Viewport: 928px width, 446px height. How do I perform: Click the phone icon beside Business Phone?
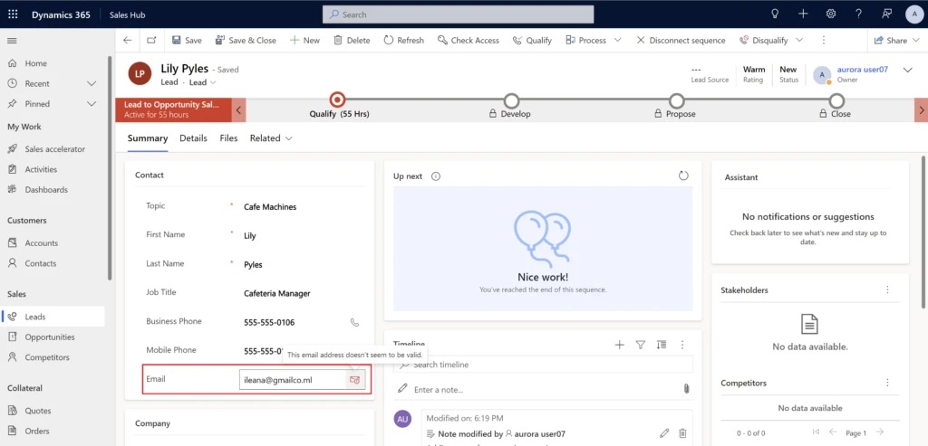(354, 322)
